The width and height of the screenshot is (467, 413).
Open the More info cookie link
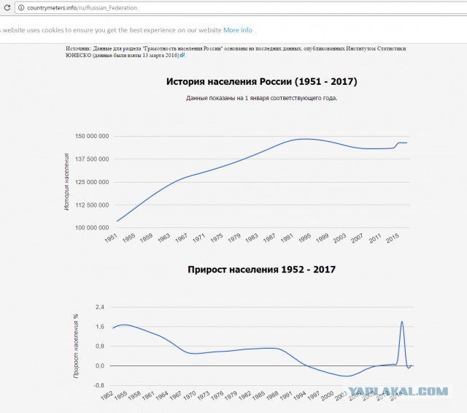[x=238, y=30]
